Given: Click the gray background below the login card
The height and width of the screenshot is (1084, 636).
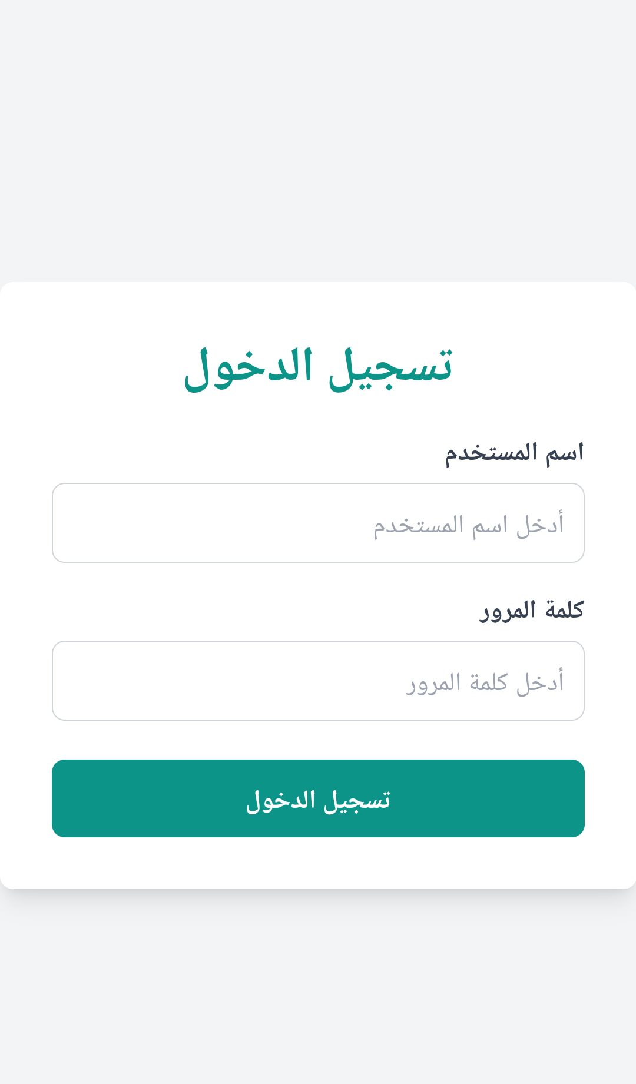Looking at the screenshot, I should coord(318,989).
